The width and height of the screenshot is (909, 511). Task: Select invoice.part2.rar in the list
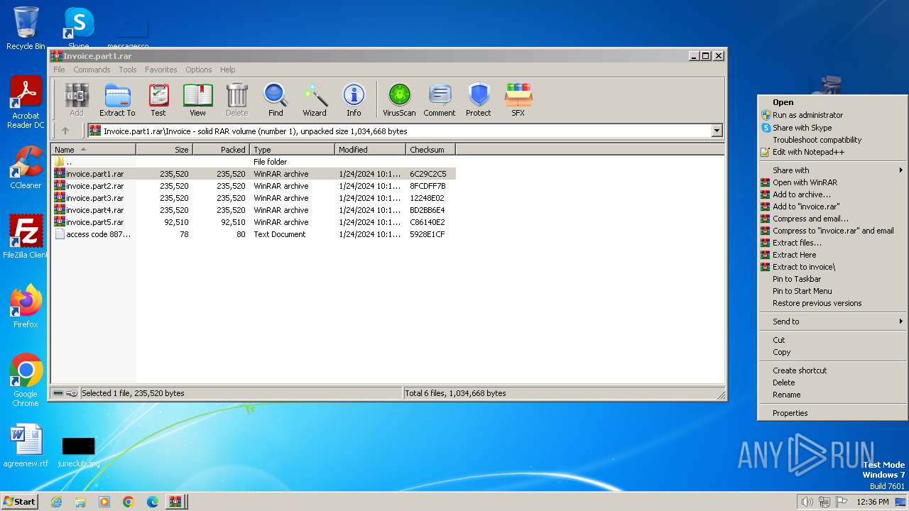tap(254, 186)
